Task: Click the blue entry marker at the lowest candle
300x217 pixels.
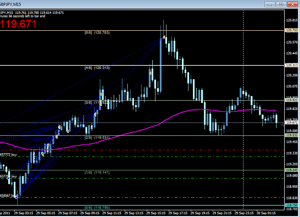Action: (17, 197)
